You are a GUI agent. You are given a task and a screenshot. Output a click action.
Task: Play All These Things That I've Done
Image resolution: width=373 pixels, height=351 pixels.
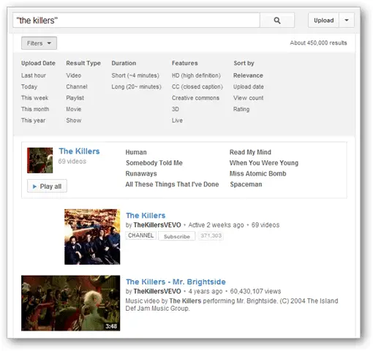[172, 184]
